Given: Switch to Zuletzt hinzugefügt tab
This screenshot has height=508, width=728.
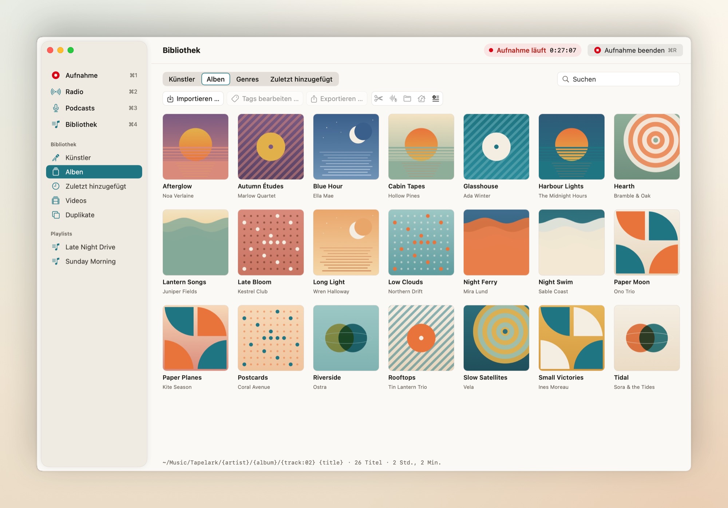Looking at the screenshot, I should click(301, 79).
